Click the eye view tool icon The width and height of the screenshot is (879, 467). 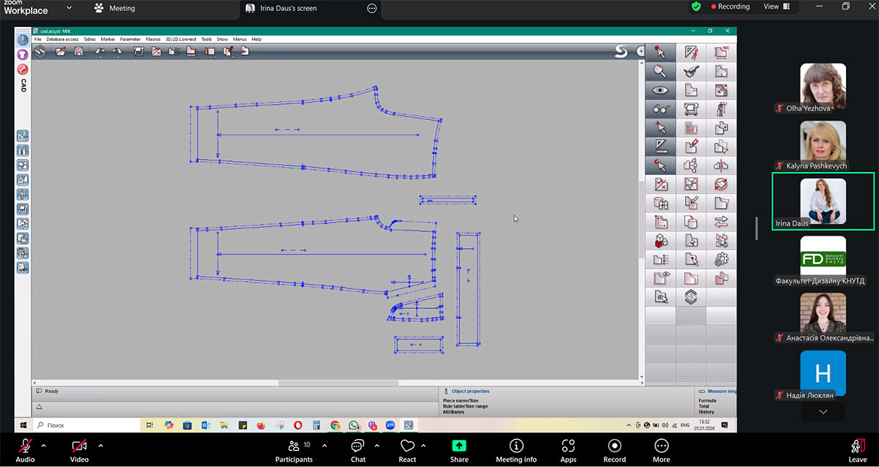point(660,90)
